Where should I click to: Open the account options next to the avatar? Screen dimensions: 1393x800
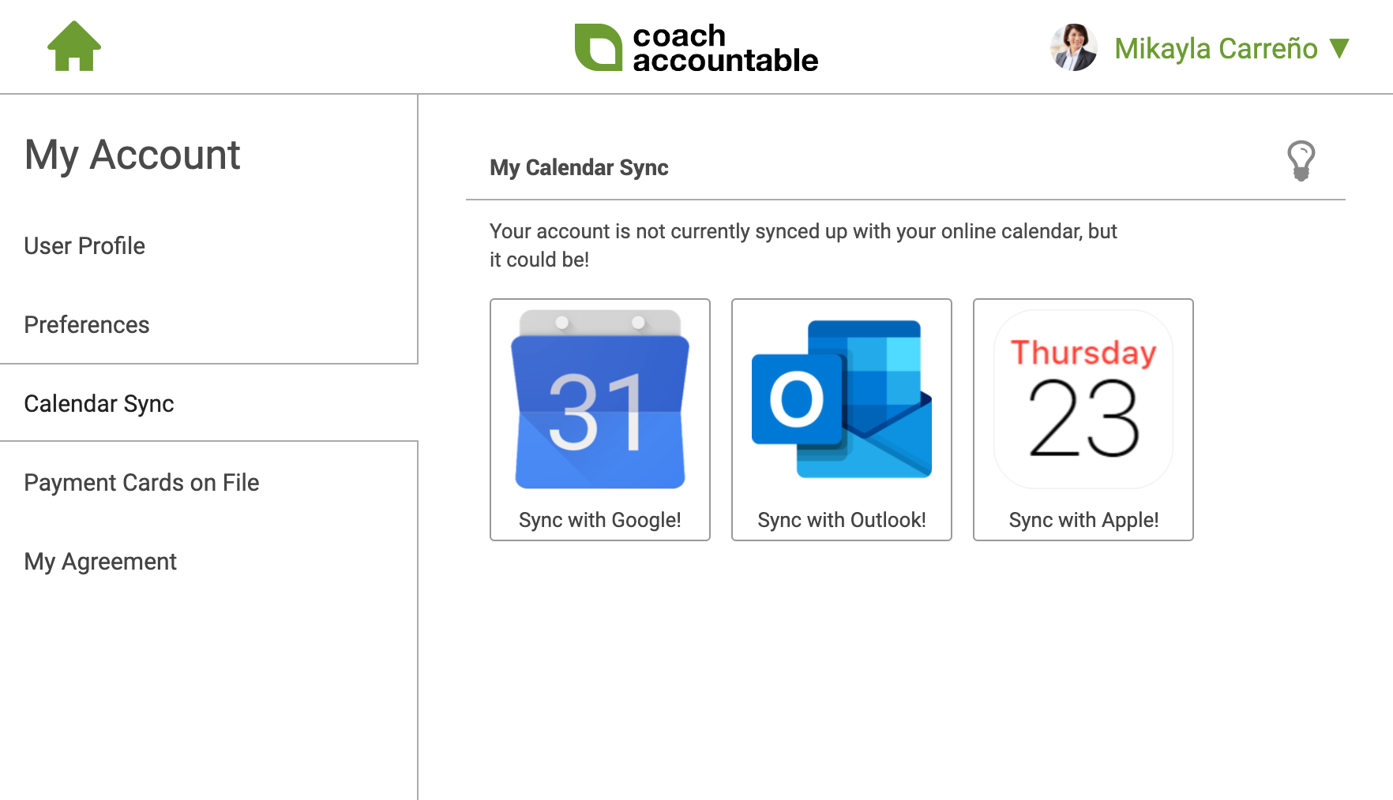[1215, 49]
